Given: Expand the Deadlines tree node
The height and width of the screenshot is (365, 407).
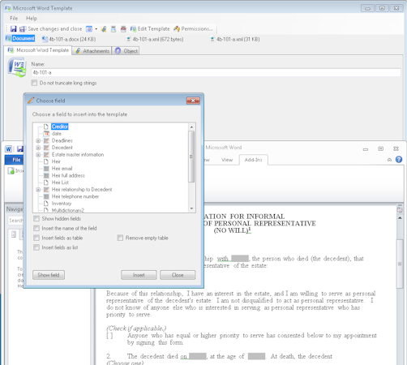Looking at the screenshot, I should (x=38, y=140).
